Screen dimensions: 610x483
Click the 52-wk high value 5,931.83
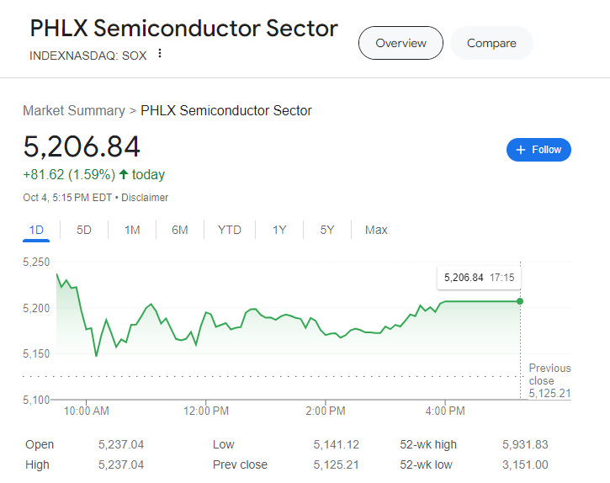[524, 444]
